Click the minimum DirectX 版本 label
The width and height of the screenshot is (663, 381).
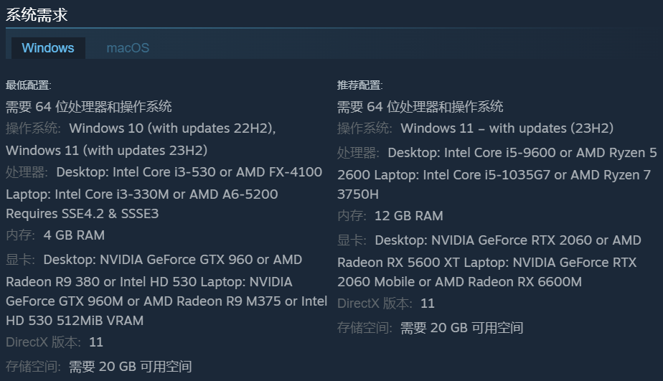43,342
